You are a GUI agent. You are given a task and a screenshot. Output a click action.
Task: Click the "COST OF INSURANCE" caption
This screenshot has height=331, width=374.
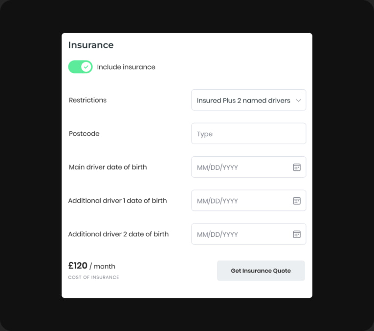point(93,277)
